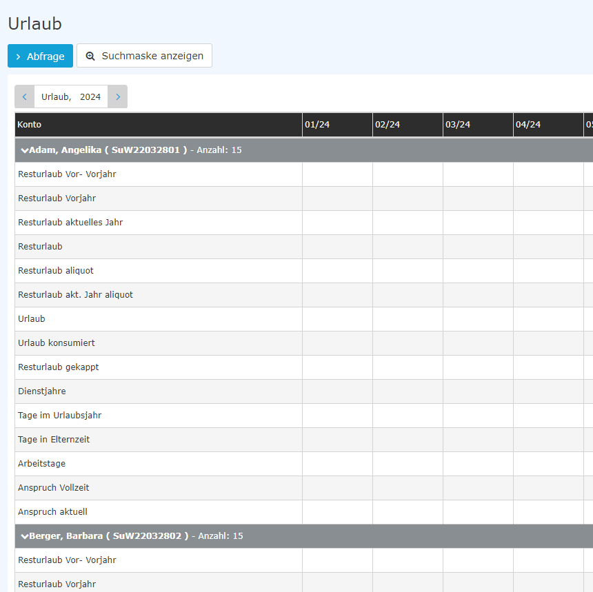Click the Adam, Angelika ( SuW22032801 ) name
The image size is (593, 592).
pyautogui.click(x=108, y=150)
